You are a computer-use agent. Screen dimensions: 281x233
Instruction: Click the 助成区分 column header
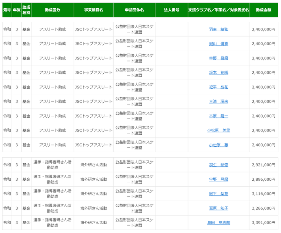pos(53,10)
